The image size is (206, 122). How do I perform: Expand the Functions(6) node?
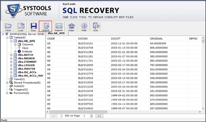tap(7, 93)
